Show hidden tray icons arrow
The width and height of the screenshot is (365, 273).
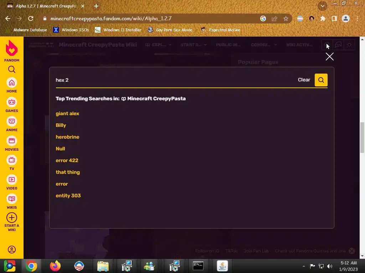click(x=304, y=266)
